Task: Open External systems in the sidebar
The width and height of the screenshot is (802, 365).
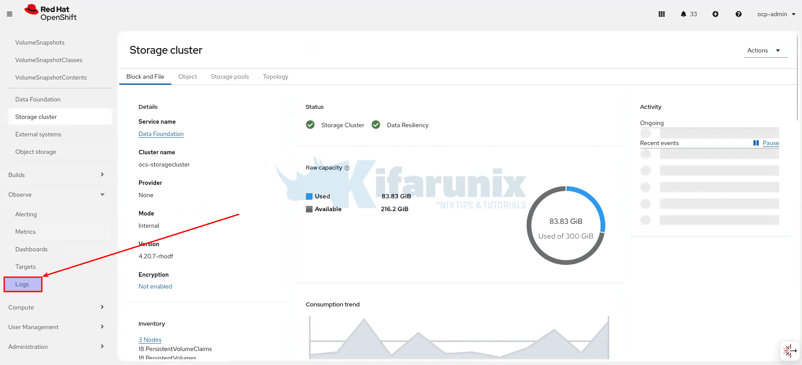Action: (x=38, y=134)
